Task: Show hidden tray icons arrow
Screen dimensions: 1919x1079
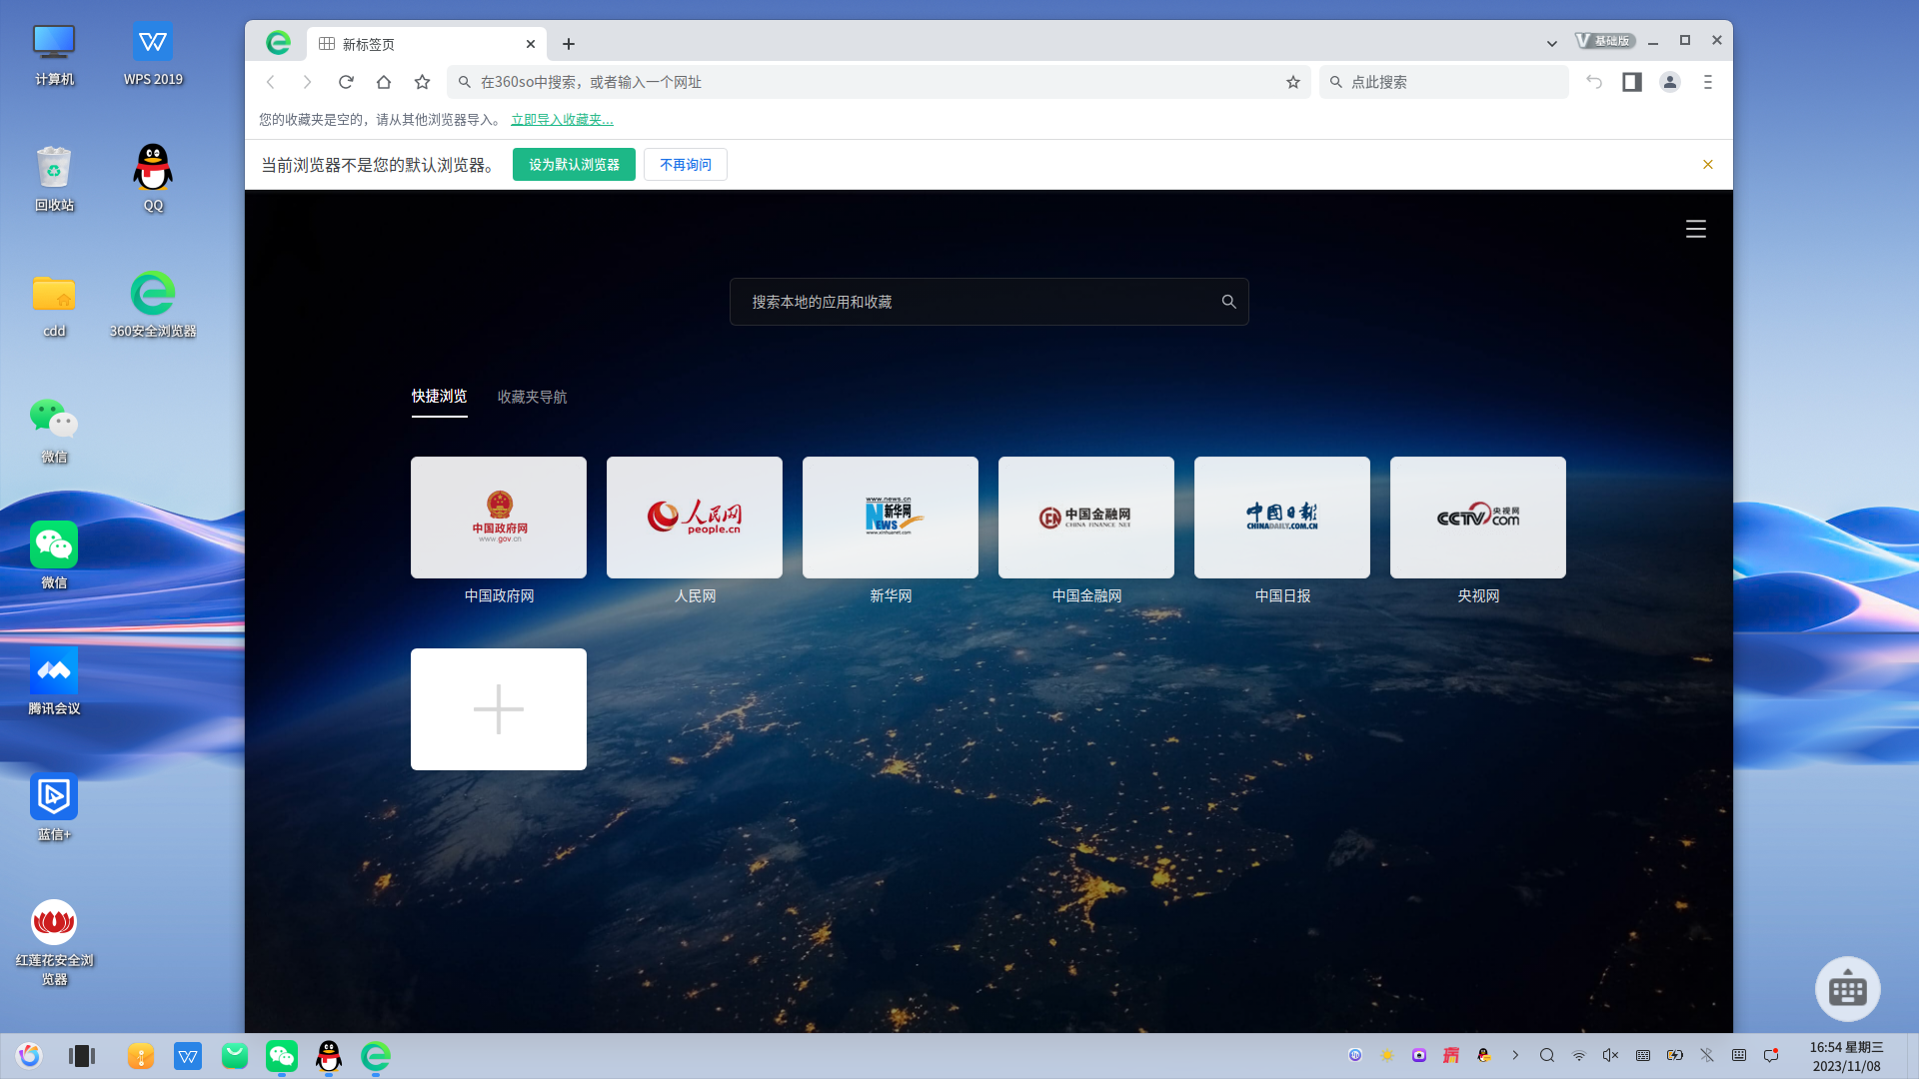Action: point(1515,1055)
